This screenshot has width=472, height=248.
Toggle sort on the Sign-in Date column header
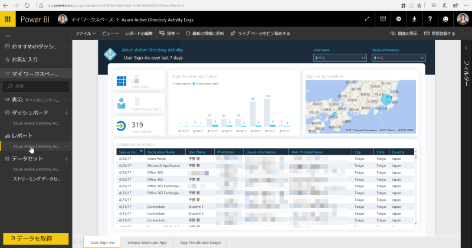130,152
